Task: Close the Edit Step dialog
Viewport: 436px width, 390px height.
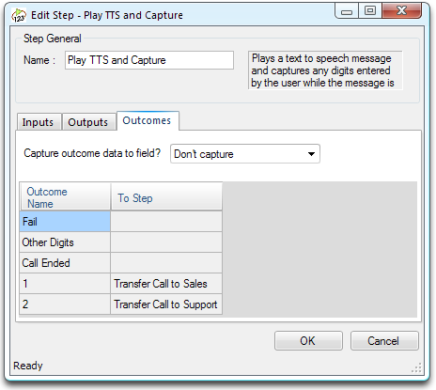Action: pos(401,11)
